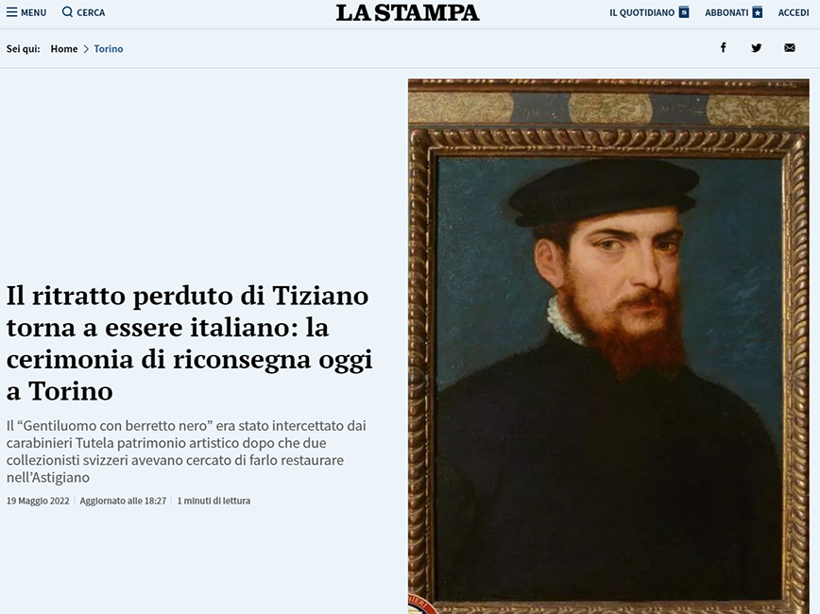The height and width of the screenshot is (614, 820).
Task: Click breadcrumb chevron between Home and Torino
Action: (x=86, y=48)
